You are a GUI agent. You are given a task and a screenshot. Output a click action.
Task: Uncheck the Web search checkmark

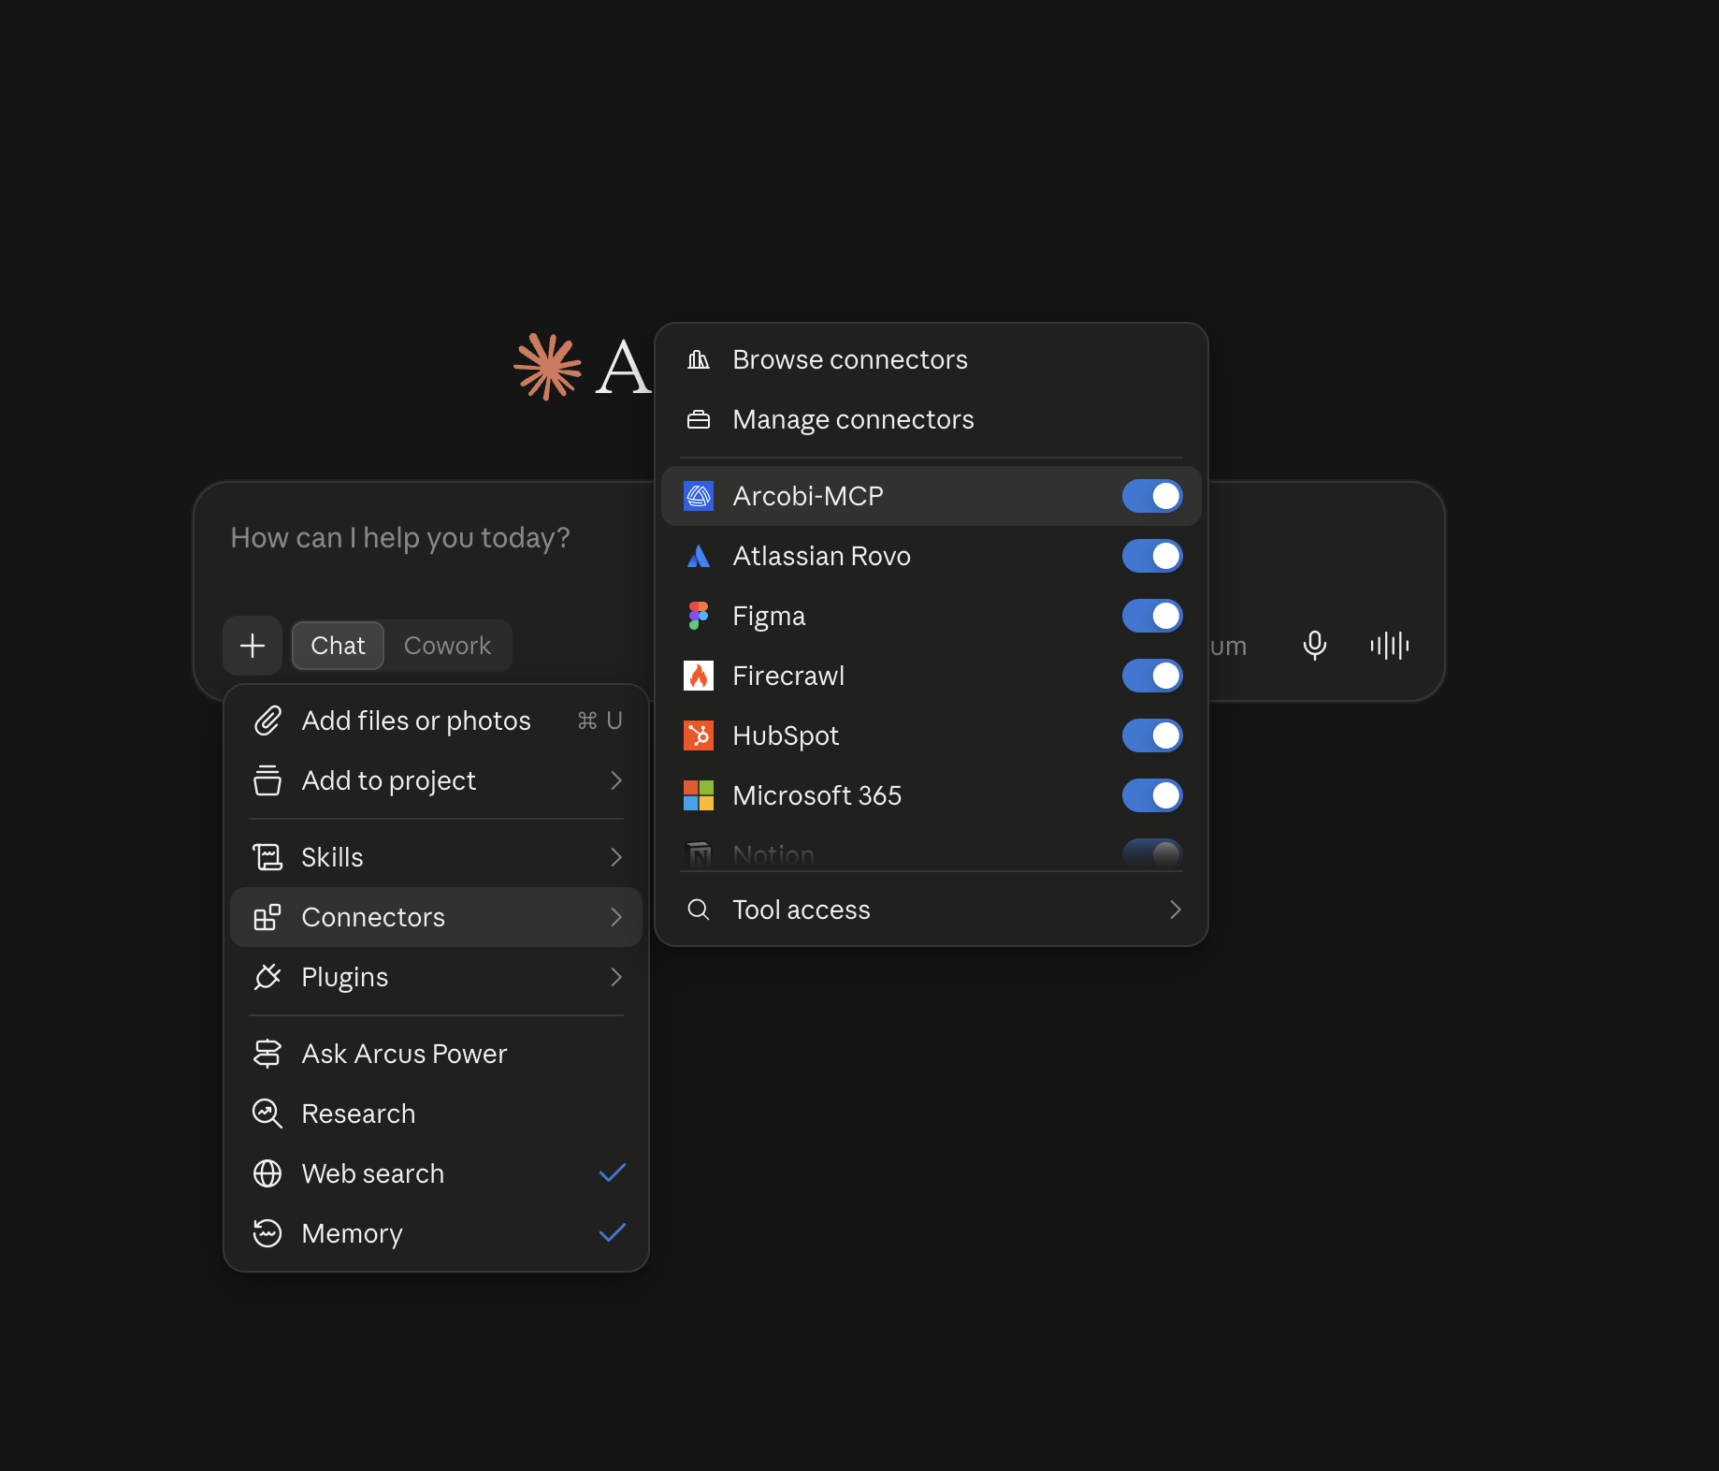[613, 1172]
